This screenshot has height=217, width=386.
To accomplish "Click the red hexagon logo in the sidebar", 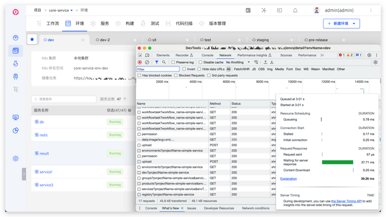I will click(x=16, y=12).
